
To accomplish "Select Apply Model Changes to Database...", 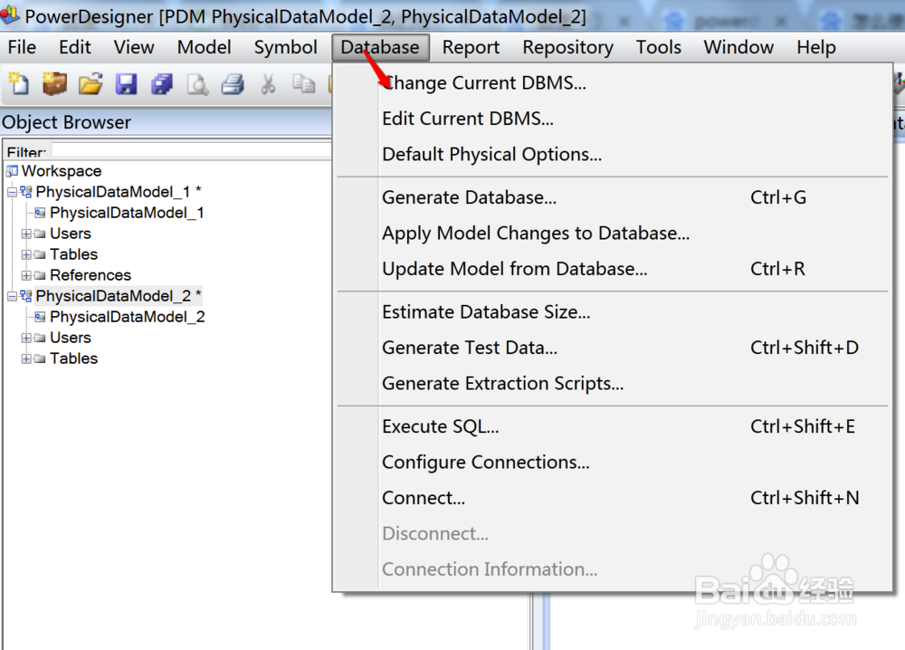I will [613, 234].
